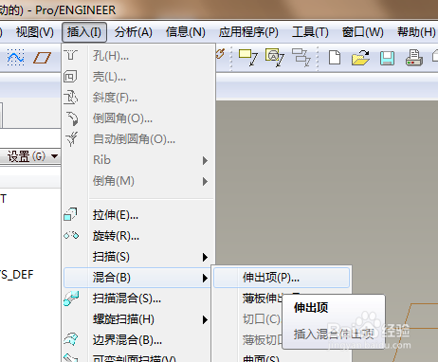Screen dimensions: 438x362
Task: Print using the printer icon
Action: (x=414, y=58)
